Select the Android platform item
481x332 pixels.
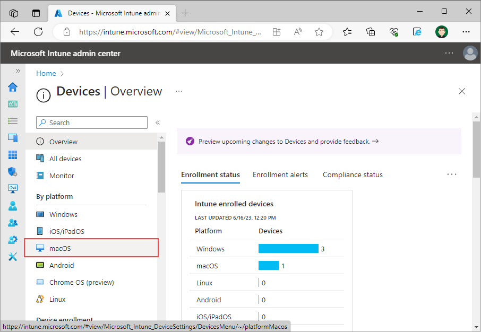click(91, 265)
